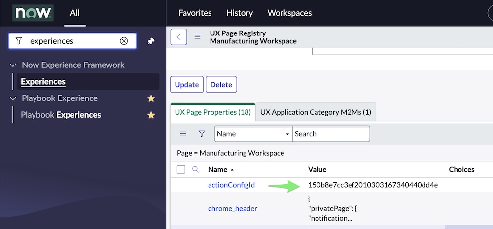The image size is (493, 229).
Task: Open the Favorites menu
Action: pos(195,13)
